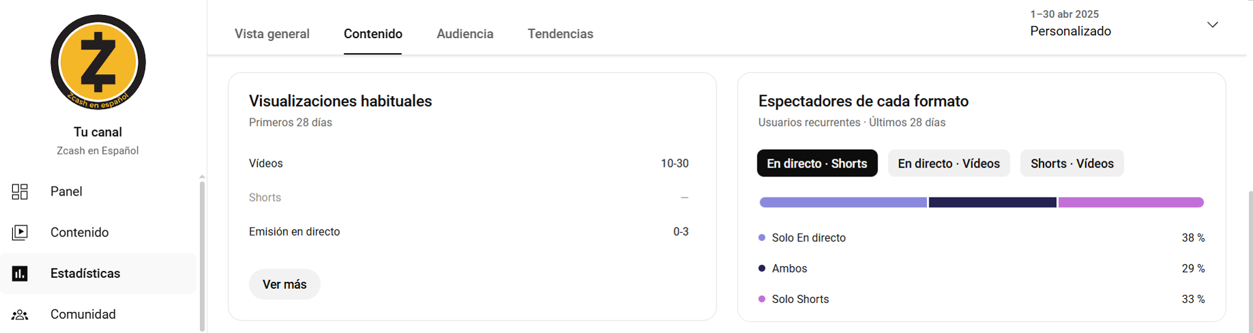The image size is (1253, 333).
Task: Expand the date range dropdown arrow
Action: coord(1212,25)
